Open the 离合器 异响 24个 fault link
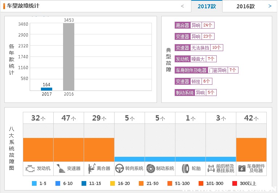The width and height of the screenshot is (278, 193). point(194,25)
